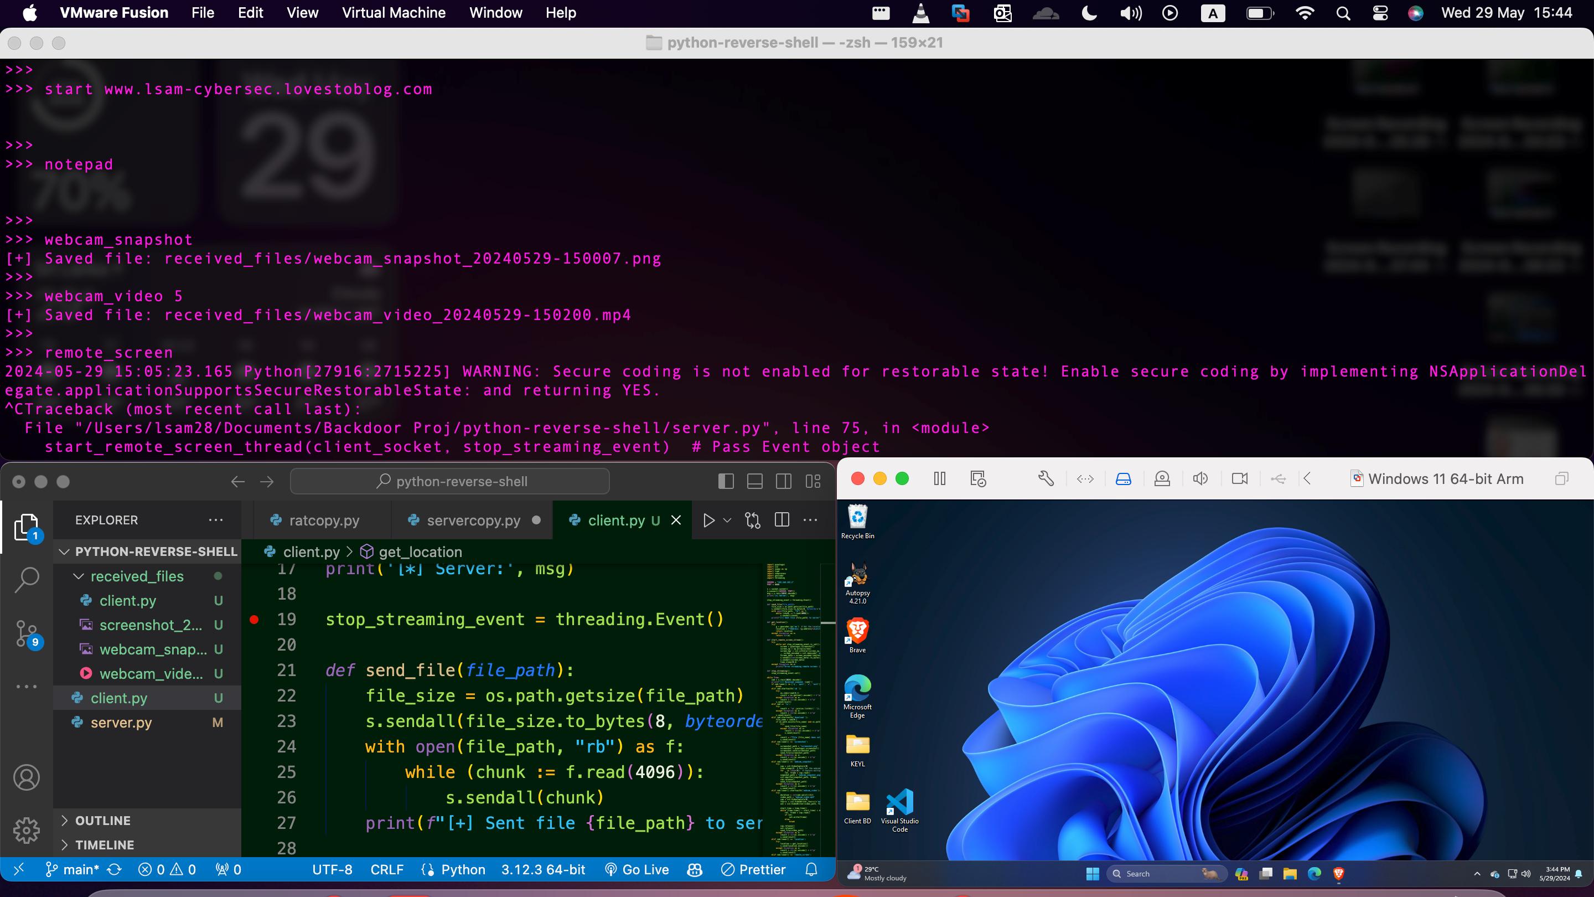Click the Split Editor Right icon

[x=782, y=520]
